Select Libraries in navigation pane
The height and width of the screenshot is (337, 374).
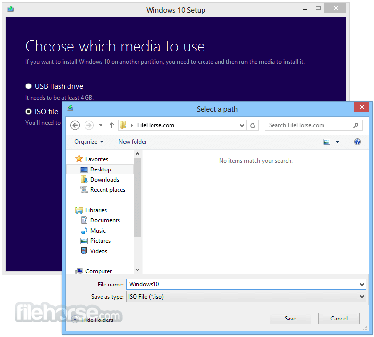(96, 210)
